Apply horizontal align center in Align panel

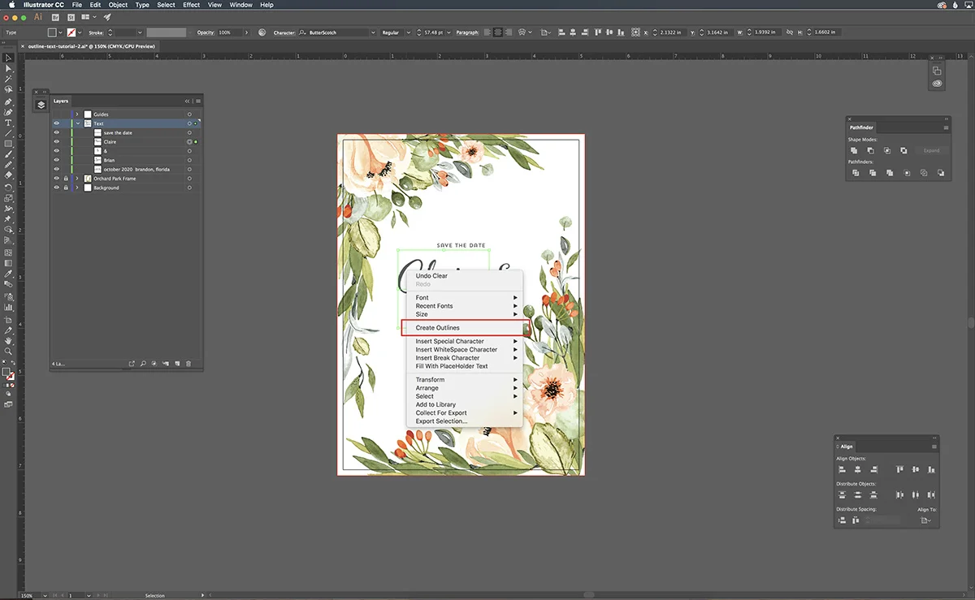point(857,470)
